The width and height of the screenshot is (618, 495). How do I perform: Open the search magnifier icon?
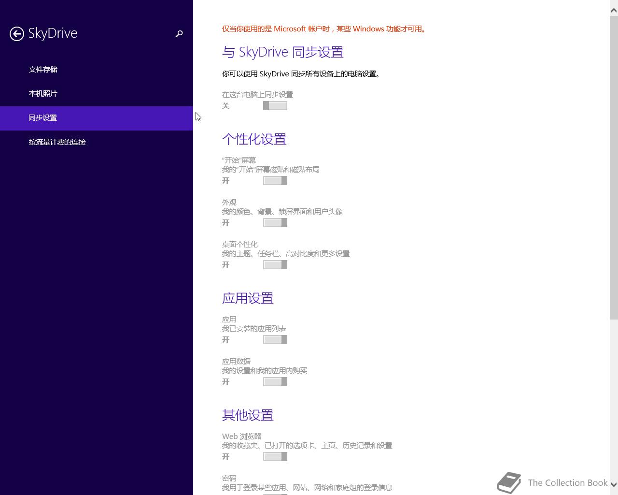[x=179, y=33]
